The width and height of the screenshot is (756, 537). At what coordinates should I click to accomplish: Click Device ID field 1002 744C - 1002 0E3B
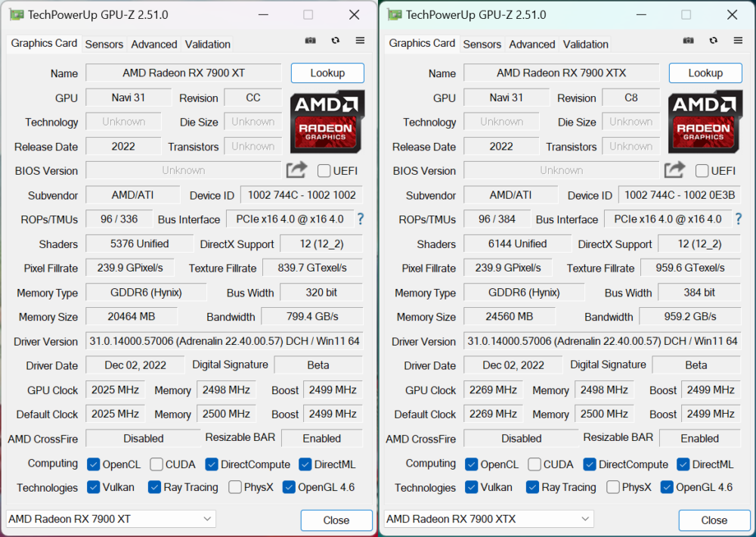coord(680,195)
